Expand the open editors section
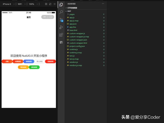The width and height of the screenshot is (164, 123). click(x=86, y=8)
